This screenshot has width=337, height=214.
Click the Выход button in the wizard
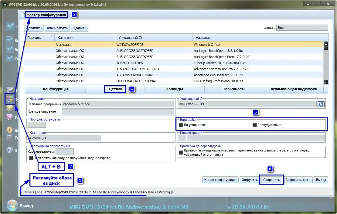click(x=321, y=180)
